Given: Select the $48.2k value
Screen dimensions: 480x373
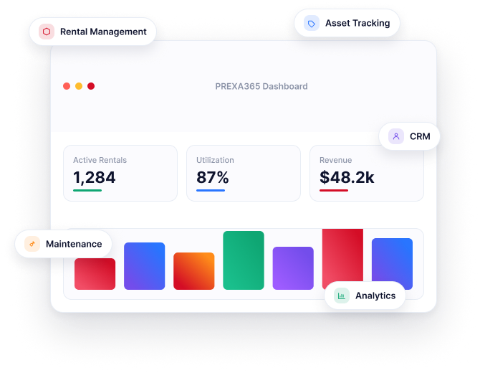Looking at the screenshot, I should [347, 177].
